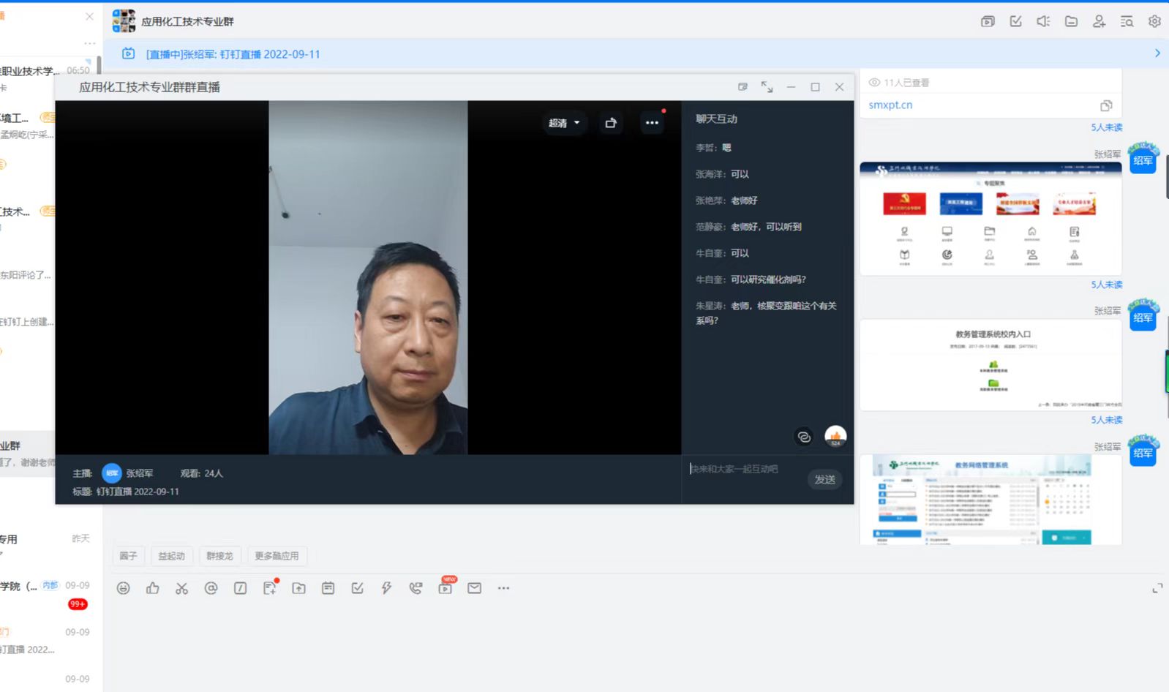Add member to the group
Image resolution: width=1169 pixels, height=692 pixels.
pos(1099,21)
